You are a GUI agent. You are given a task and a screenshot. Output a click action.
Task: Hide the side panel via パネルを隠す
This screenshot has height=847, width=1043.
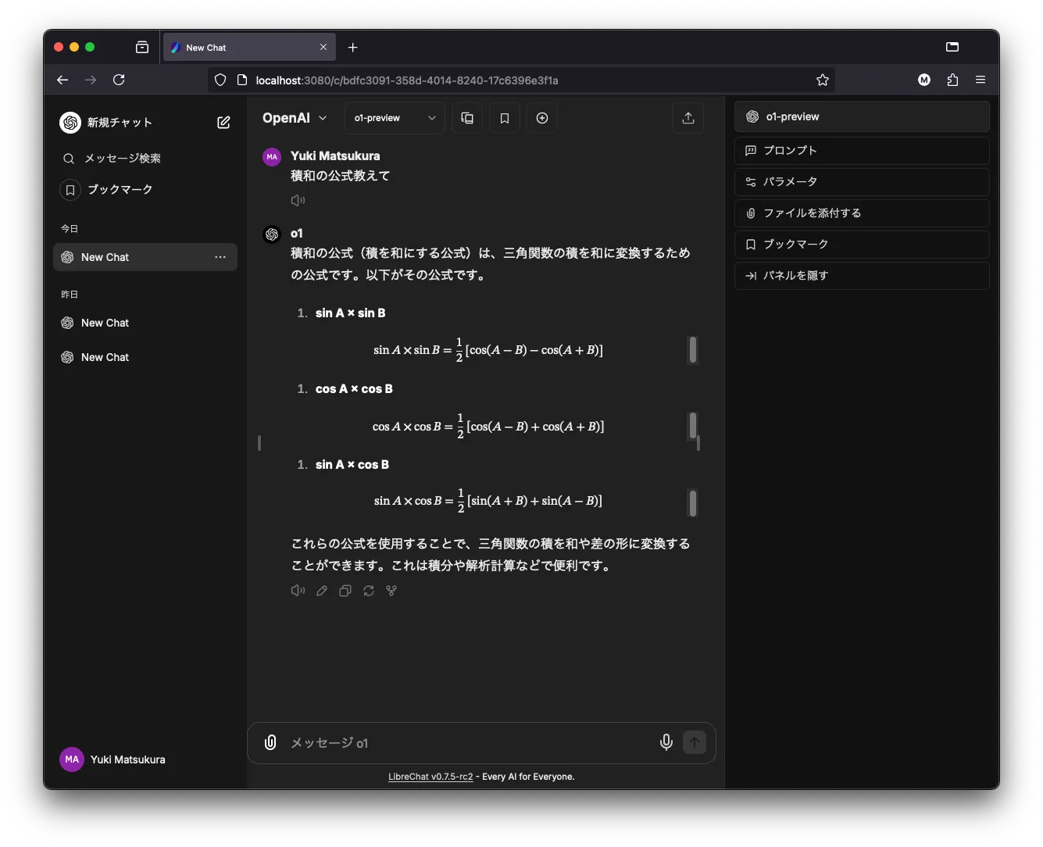pos(861,276)
